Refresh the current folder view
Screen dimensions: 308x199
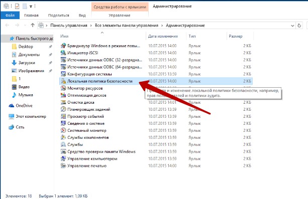pos(299,26)
